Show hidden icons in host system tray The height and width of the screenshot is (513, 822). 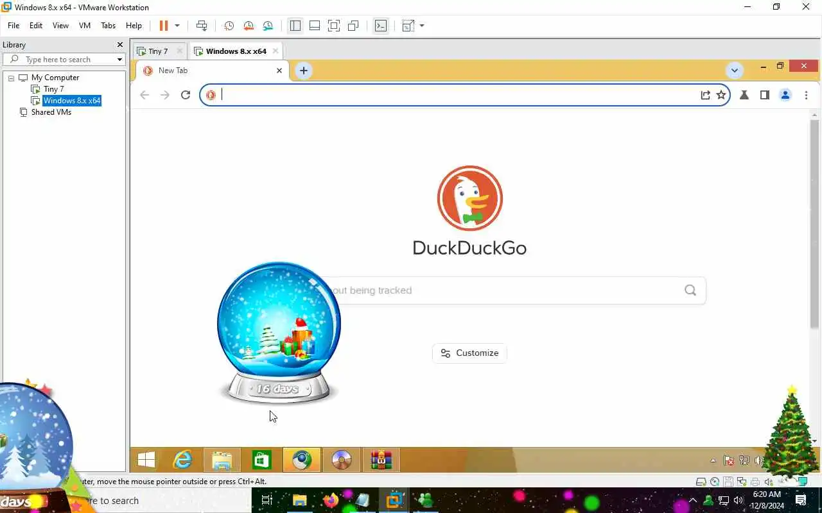693,500
